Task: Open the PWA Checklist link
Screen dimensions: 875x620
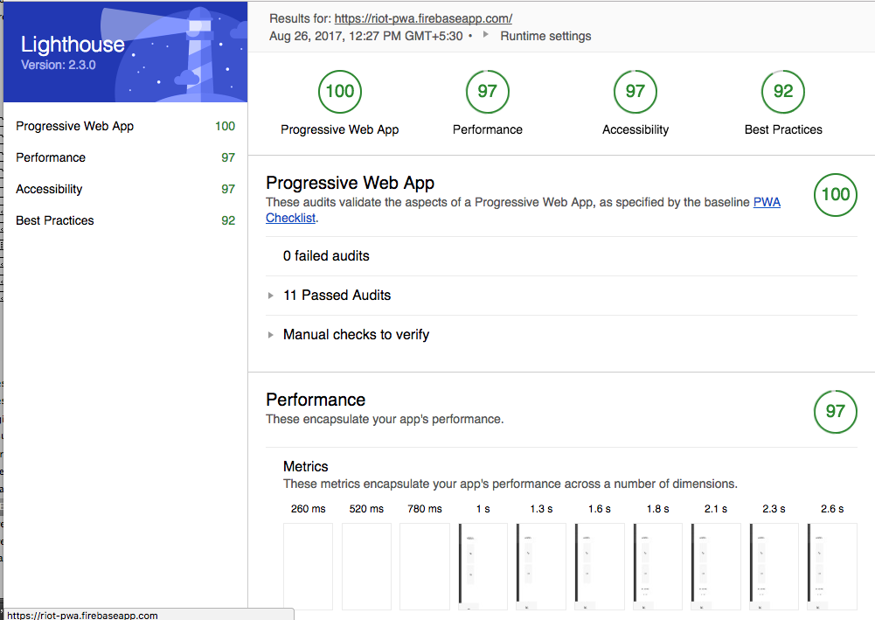Action: point(767,202)
